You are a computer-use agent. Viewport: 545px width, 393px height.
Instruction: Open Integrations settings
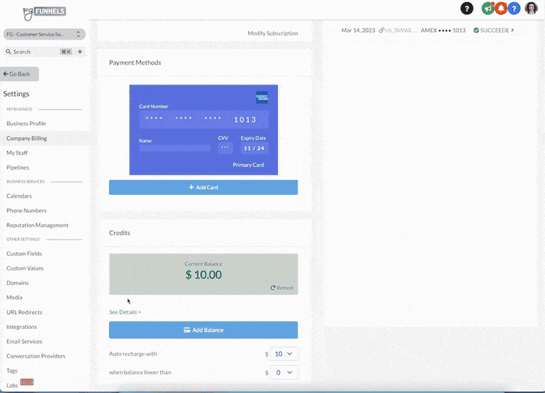(x=22, y=327)
